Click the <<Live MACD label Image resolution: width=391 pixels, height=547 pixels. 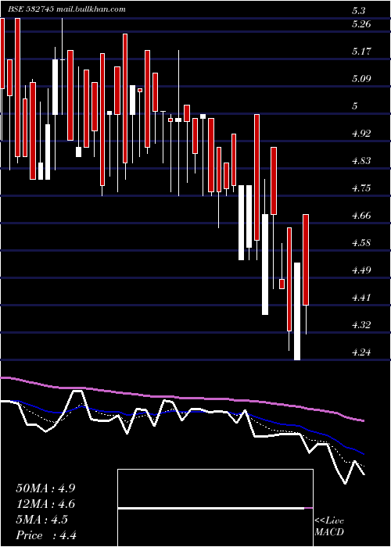tap(329, 527)
